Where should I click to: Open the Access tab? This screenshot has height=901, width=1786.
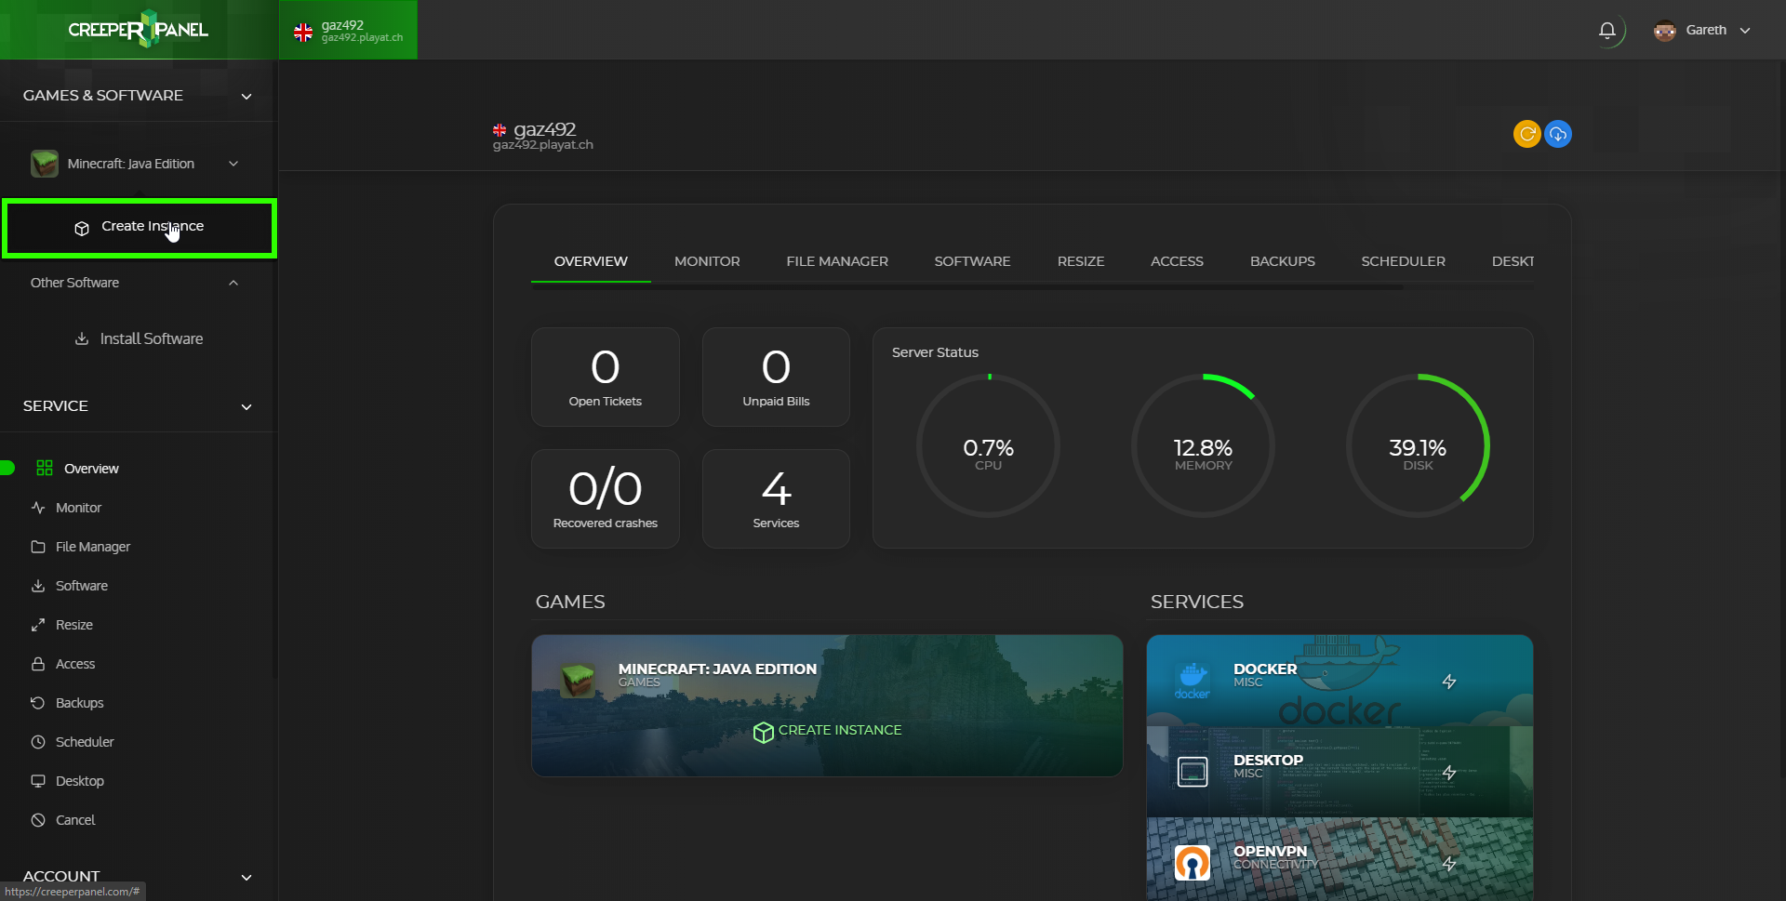click(x=1177, y=261)
